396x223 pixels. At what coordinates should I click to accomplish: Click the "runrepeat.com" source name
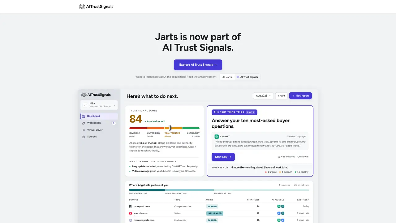point(142,206)
